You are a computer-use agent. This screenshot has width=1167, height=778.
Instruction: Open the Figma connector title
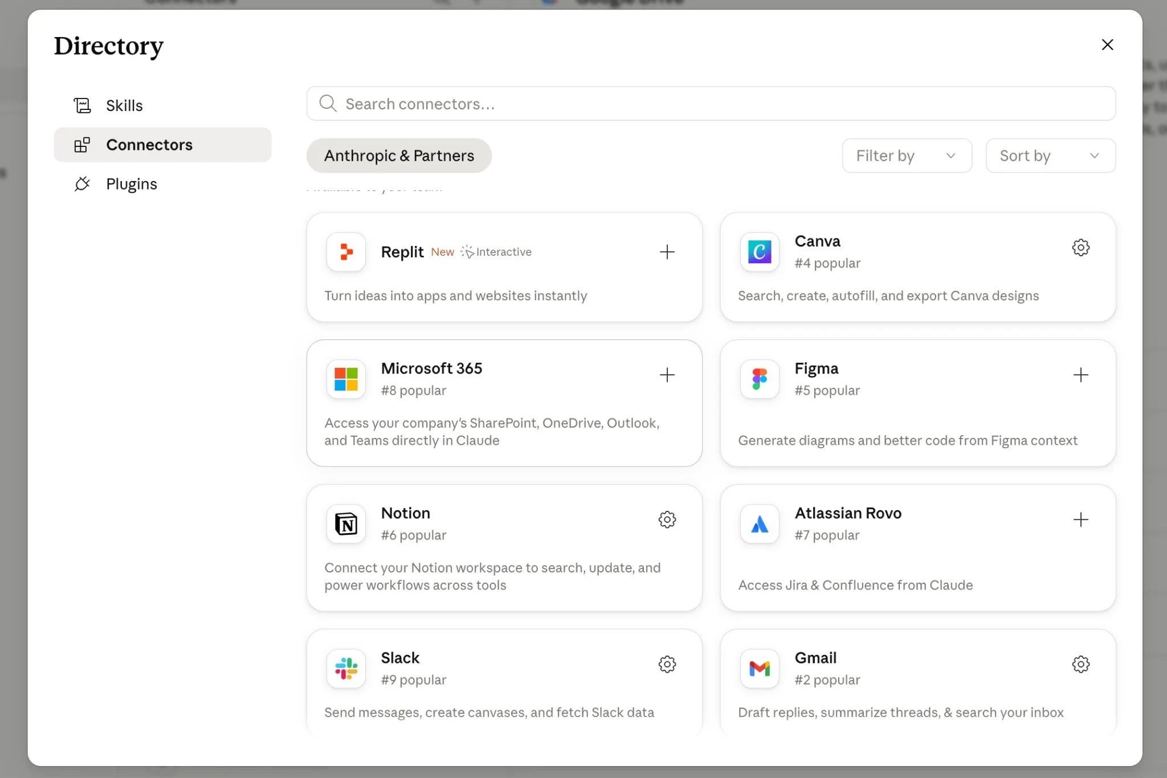tap(816, 368)
